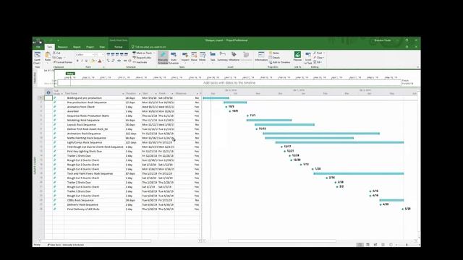Enable Auto Schedule mode
The width and height of the screenshot is (463, 260).
click(174, 58)
